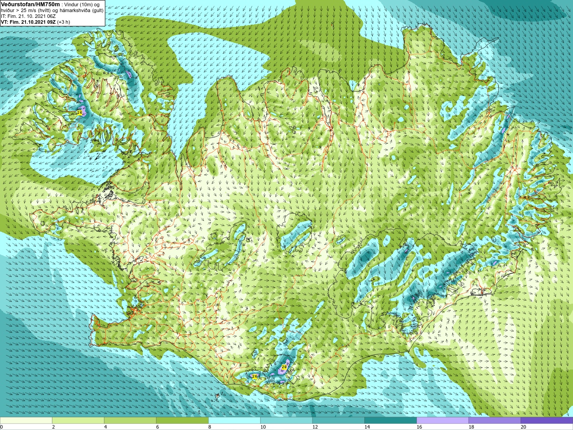
Task: Click the legend scale number "20"
Action: pos(523,427)
